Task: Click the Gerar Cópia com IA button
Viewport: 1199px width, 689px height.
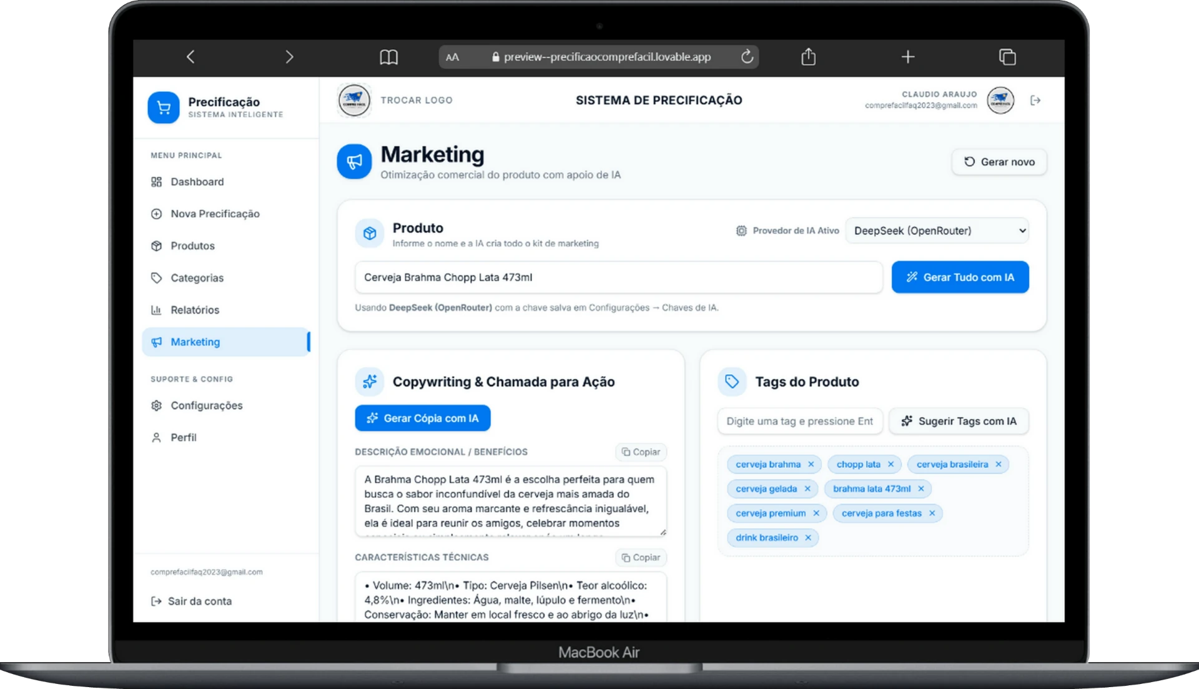Action: (423, 418)
